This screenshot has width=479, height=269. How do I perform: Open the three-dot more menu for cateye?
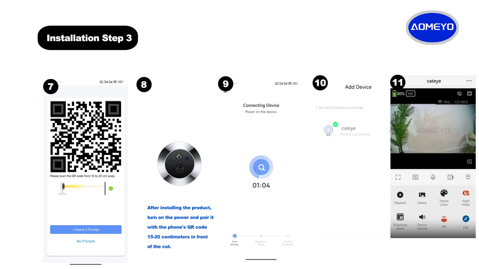click(469, 81)
